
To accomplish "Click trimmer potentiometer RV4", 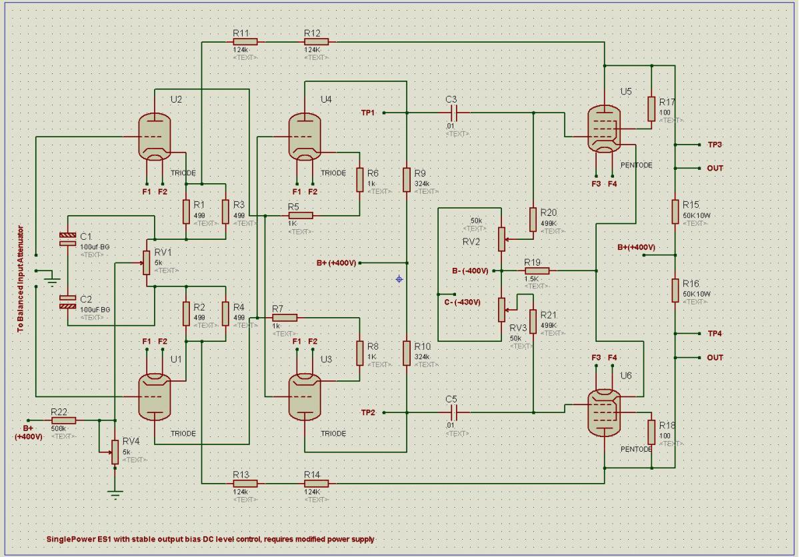I will [115, 450].
